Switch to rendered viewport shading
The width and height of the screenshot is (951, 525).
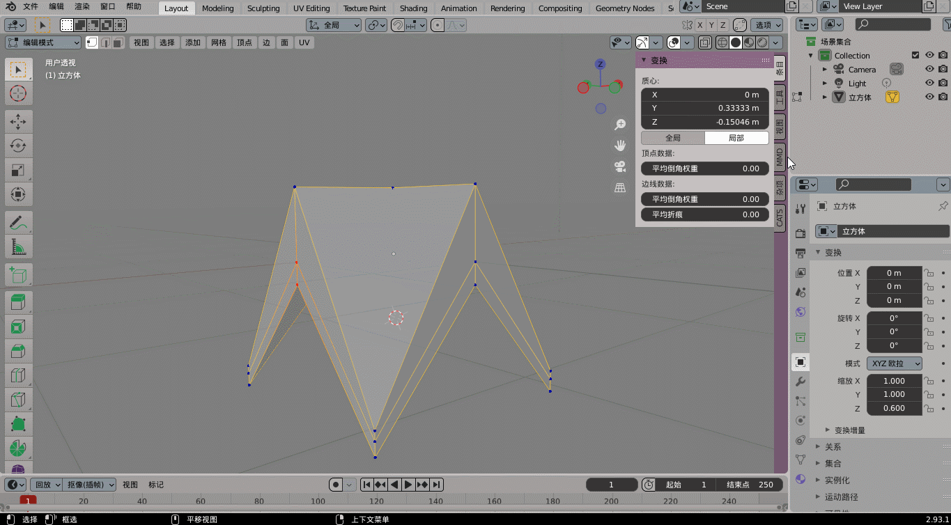pos(762,42)
